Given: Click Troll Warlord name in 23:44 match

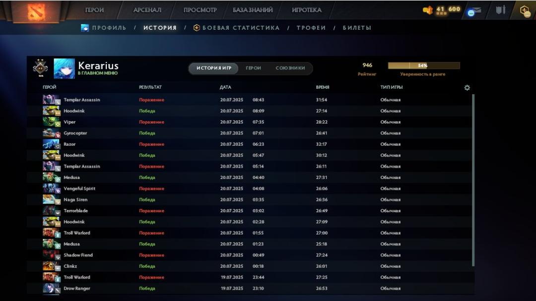Looking at the screenshot, I should (77, 277).
